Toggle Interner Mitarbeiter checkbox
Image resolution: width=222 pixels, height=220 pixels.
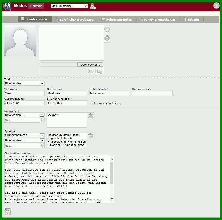92,103
